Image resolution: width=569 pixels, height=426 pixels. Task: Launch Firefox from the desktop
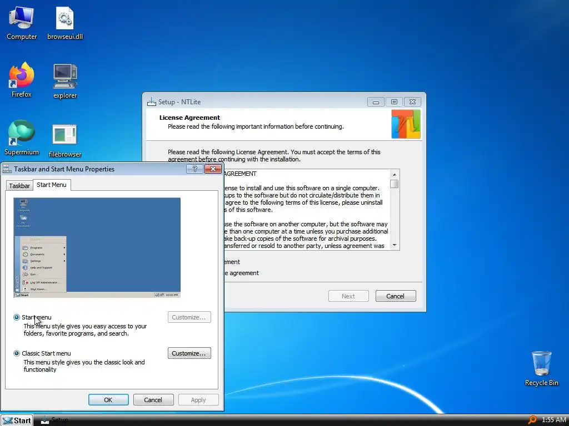tap(22, 80)
